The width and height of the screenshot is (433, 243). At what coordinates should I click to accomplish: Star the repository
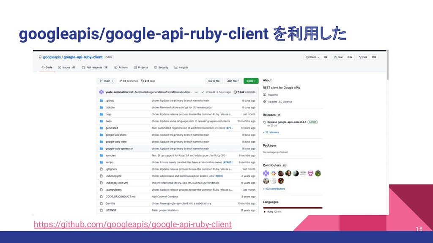point(338,57)
